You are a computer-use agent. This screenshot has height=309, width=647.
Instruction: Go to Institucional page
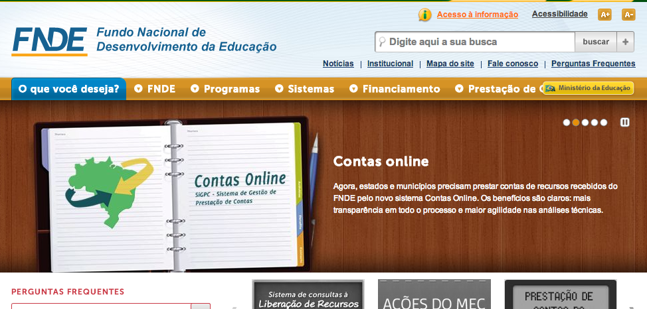tap(390, 64)
